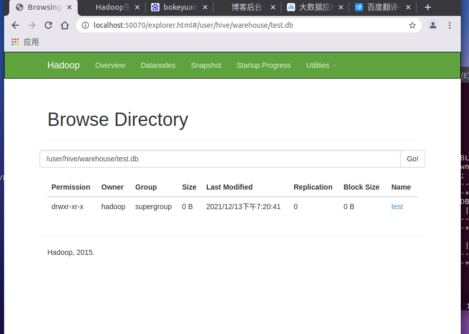Open the apps grid shortcut in bookmarks bar
Image resolution: width=469 pixels, height=334 pixels.
[x=15, y=42]
